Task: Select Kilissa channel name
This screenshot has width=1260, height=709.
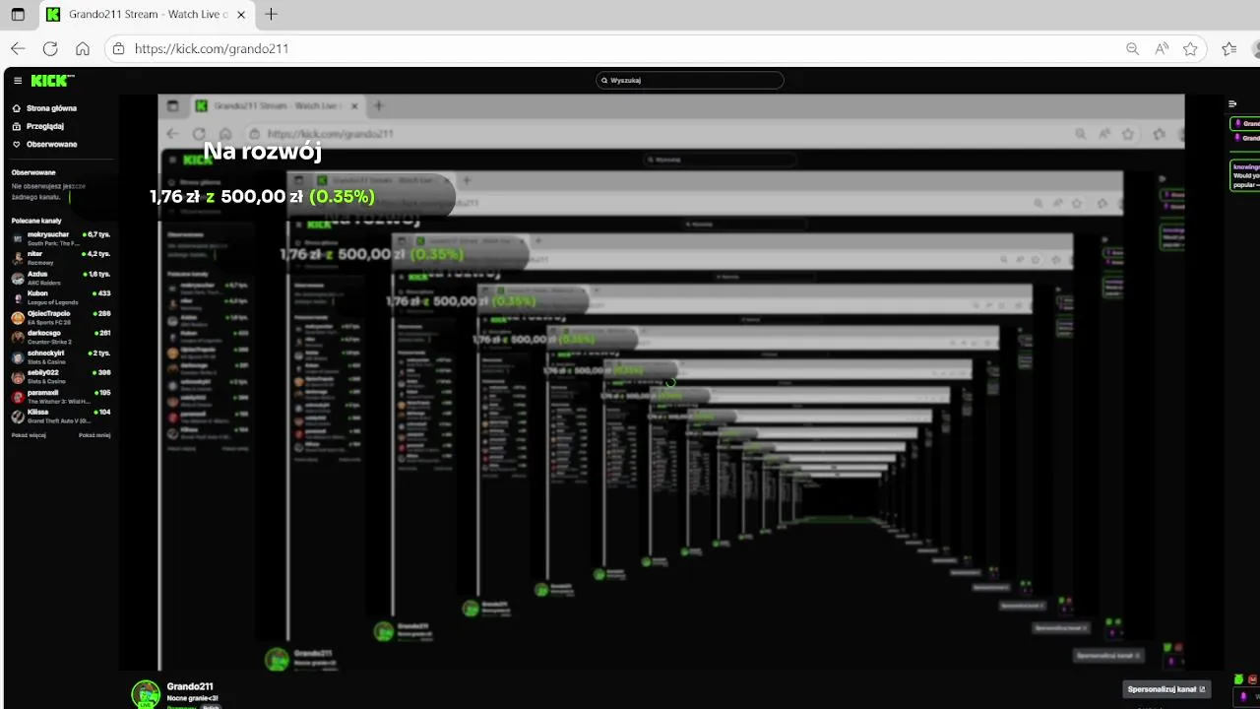Action: (x=38, y=412)
